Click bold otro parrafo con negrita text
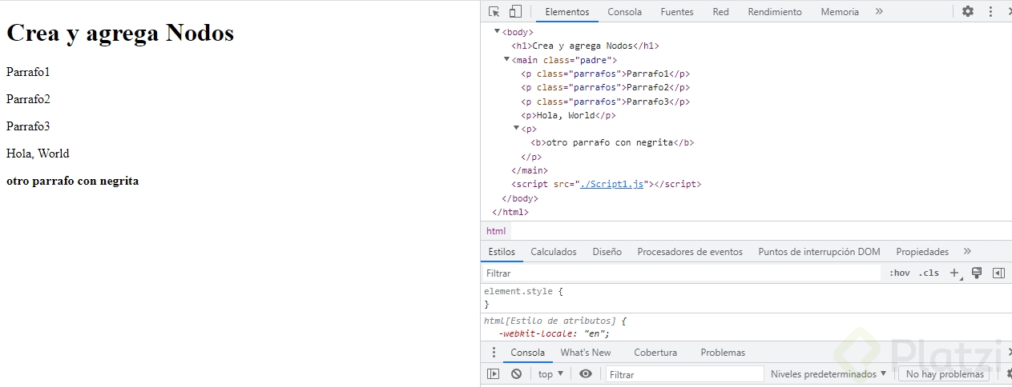The height and width of the screenshot is (387, 1012). pyautogui.click(x=73, y=181)
